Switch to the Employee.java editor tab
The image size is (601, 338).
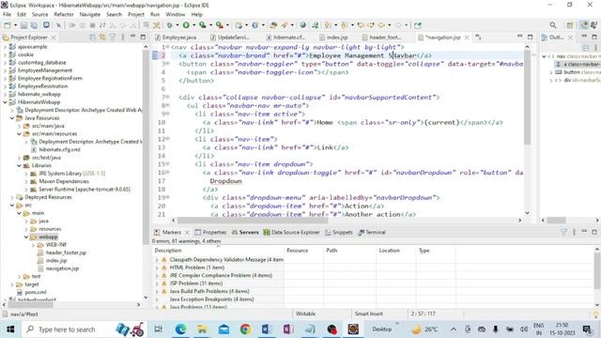click(x=176, y=38)
